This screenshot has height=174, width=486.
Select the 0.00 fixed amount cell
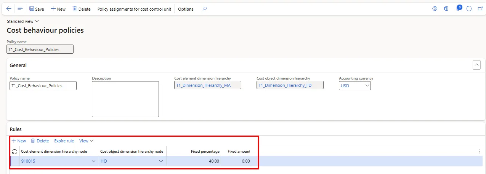pos(236,161)
